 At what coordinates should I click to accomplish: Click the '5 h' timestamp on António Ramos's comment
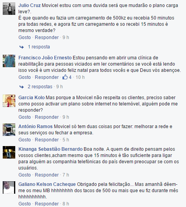tap(66, 140)
